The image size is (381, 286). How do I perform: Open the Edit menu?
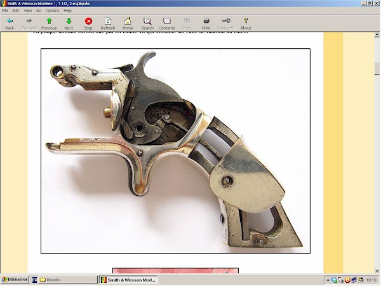point(16,10)
